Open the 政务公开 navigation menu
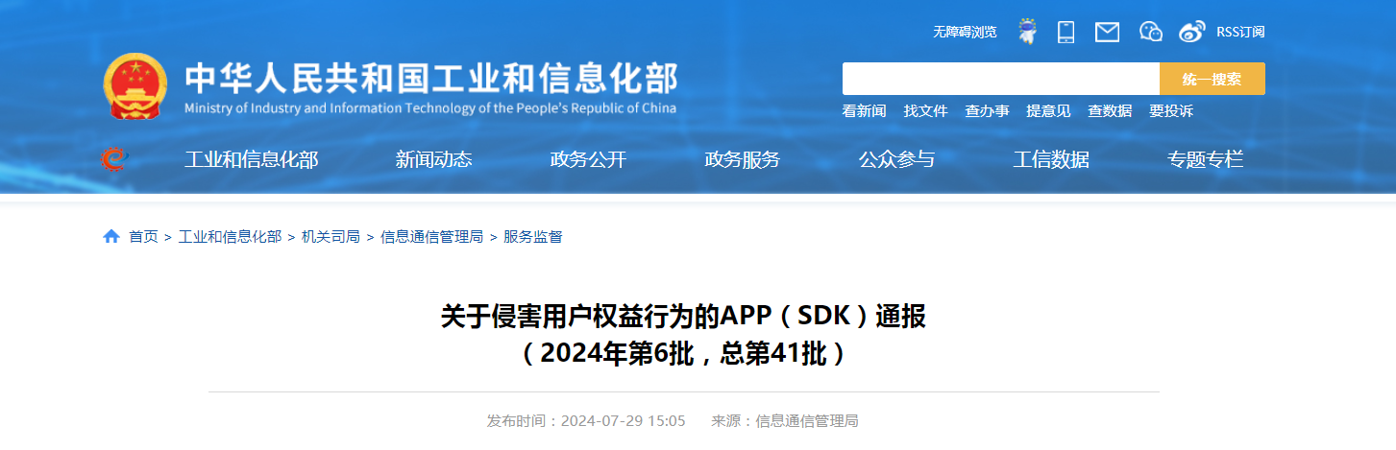Screen dimensions: 1396x450 (x=588, y=159)
